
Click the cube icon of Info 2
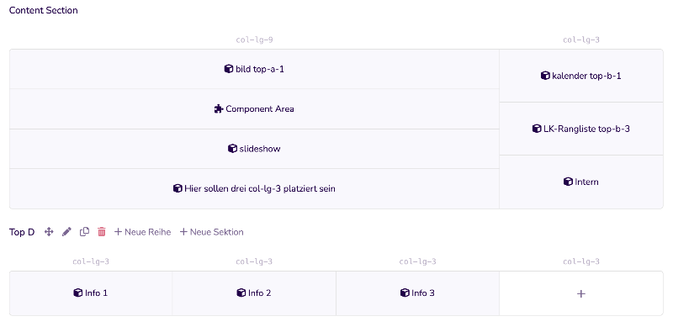[x=241, y=293]
